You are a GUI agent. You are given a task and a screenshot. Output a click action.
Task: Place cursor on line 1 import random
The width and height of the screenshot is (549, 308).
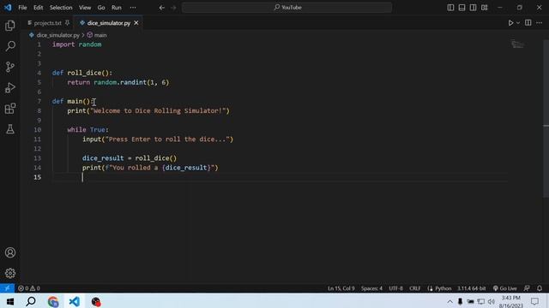[77, 44]
